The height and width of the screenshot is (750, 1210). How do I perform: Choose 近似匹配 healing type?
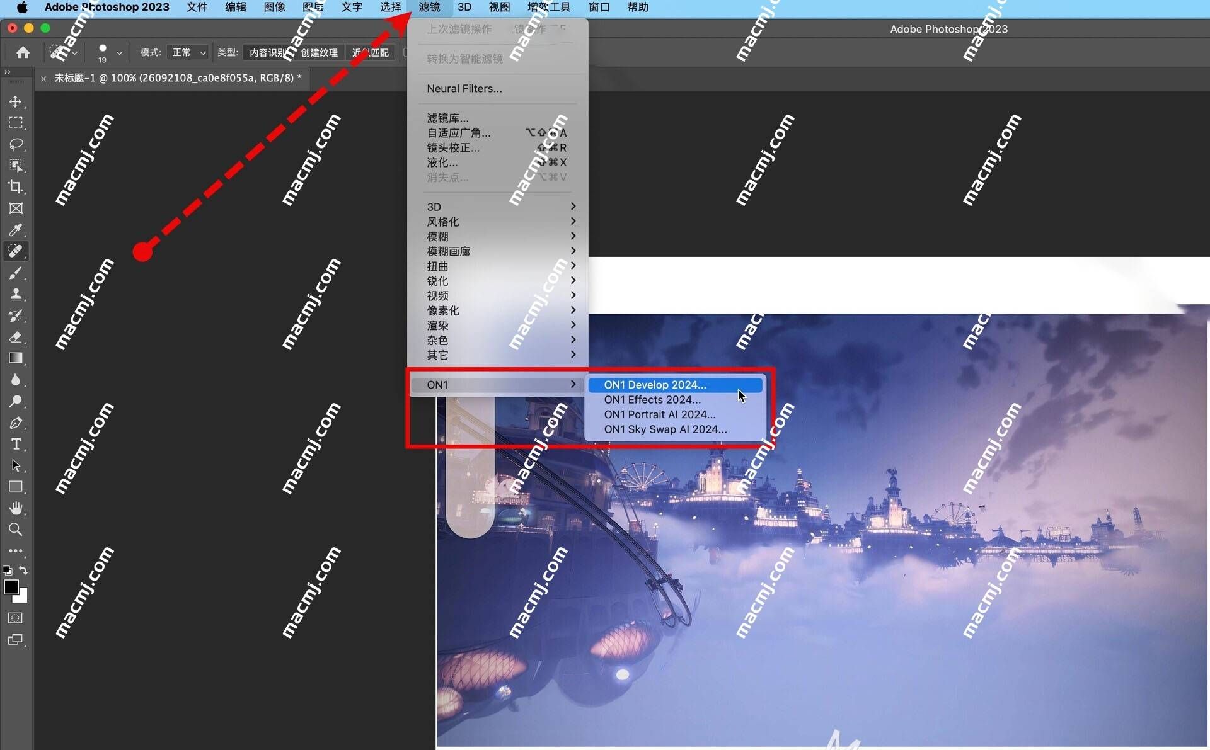click(371, 52)
